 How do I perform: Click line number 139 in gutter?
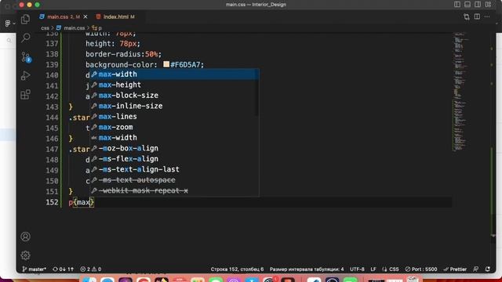pyautogui.click(x=52, y=64)
